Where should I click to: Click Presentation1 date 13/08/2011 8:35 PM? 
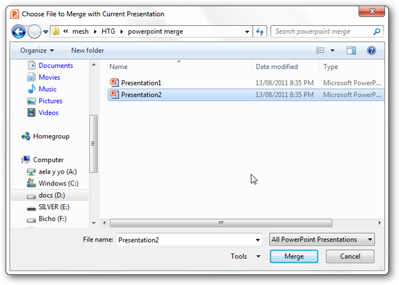(284, 83)
